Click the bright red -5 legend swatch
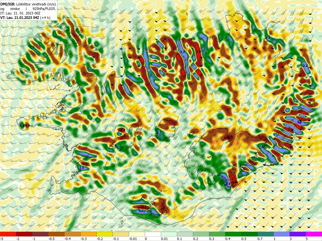The image size is (322, 241). point(8,234)
